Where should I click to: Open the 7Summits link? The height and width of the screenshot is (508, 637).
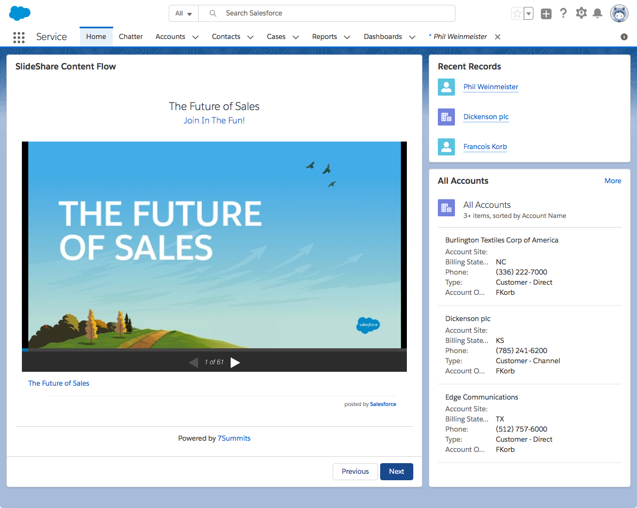coord(234,439)
